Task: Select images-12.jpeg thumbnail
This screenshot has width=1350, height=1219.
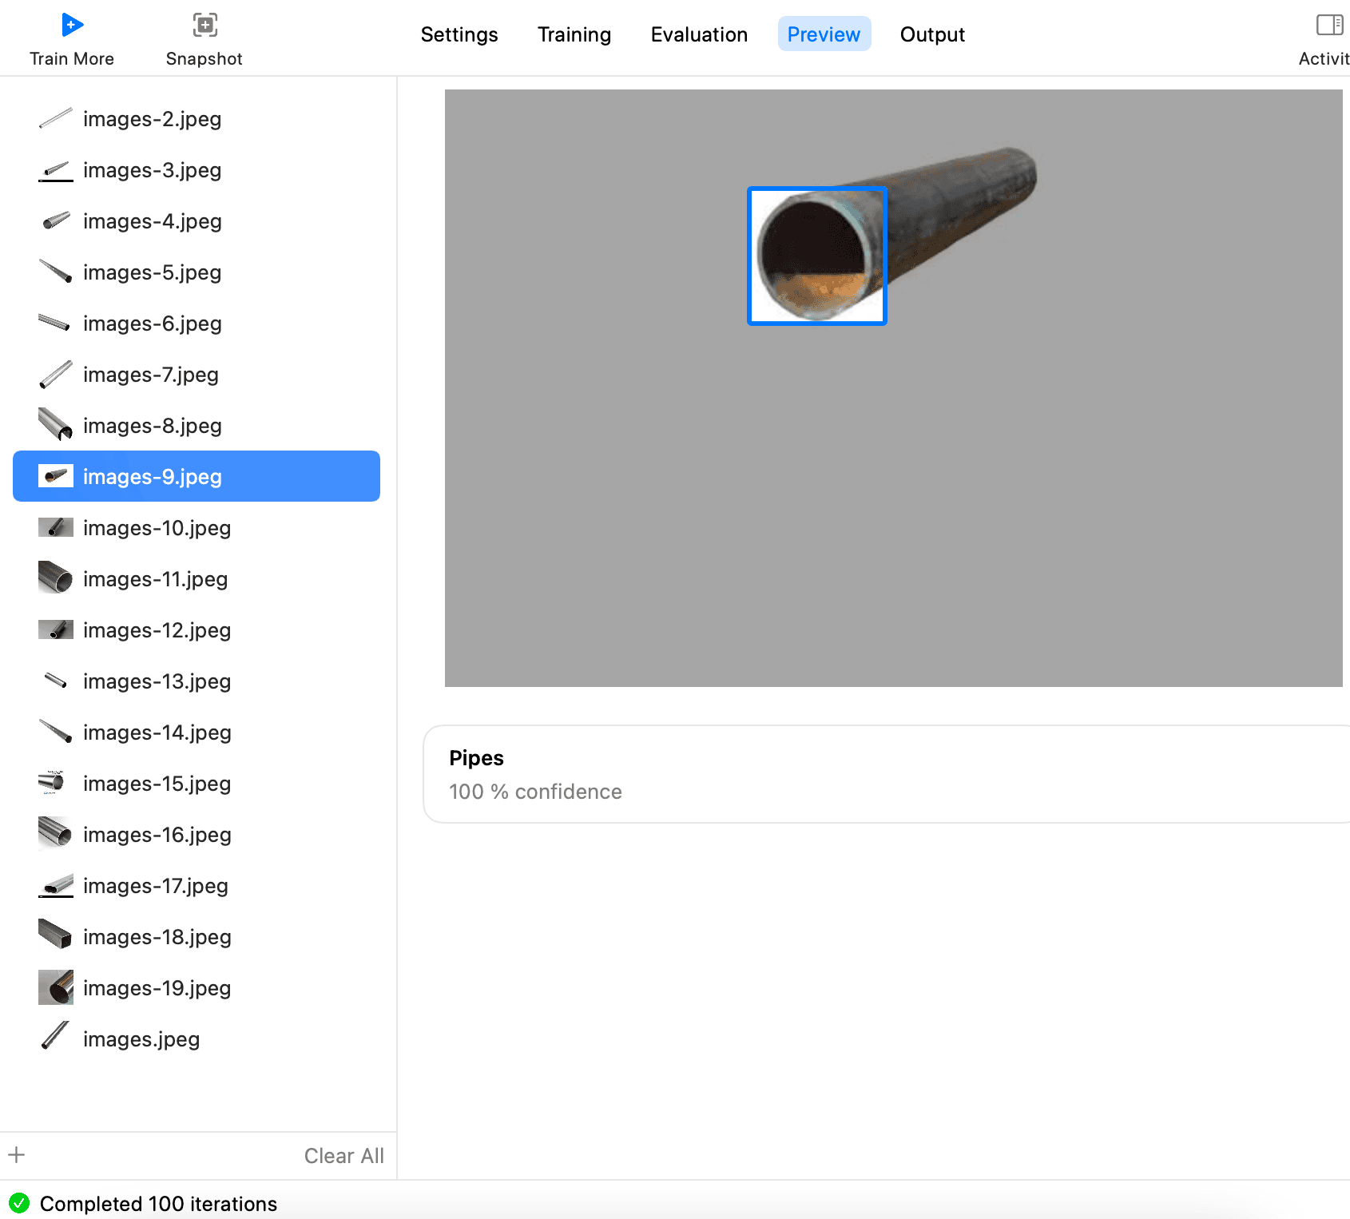Action: point(56,629)
